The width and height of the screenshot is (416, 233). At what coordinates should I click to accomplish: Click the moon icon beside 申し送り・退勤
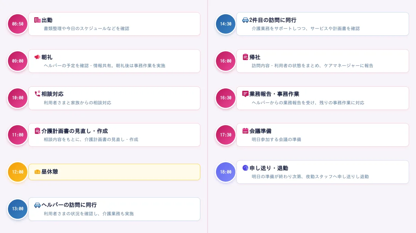click(x=245, y=168)
